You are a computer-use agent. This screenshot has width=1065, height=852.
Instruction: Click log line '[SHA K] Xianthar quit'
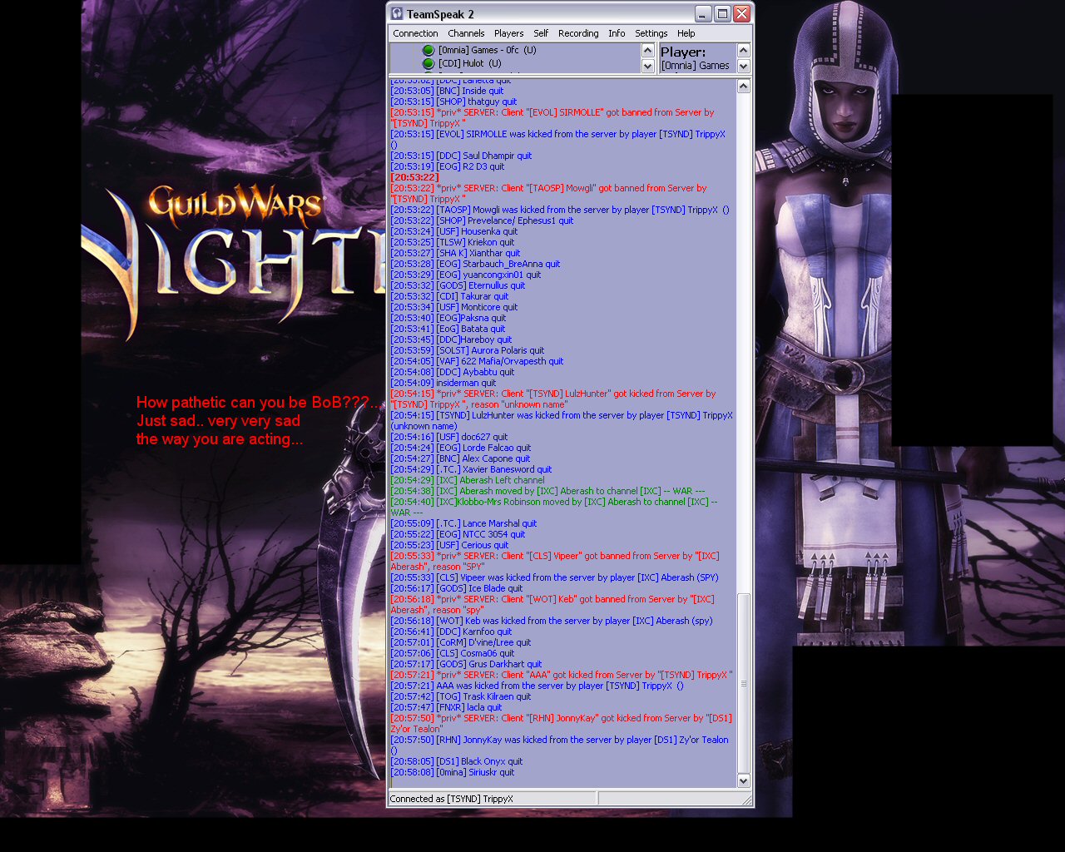(x=455, y=253)
